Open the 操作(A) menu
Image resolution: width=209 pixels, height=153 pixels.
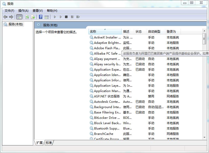pyautogui.click(x=24, y=10)
